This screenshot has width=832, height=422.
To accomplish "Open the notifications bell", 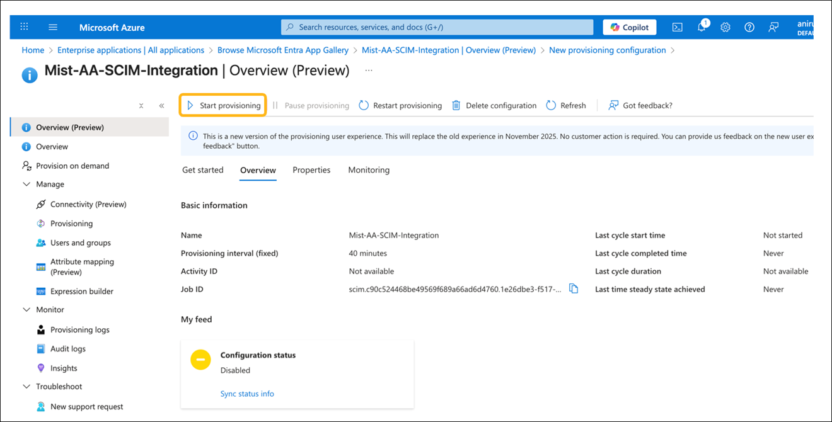I will (x=701, y=27).
